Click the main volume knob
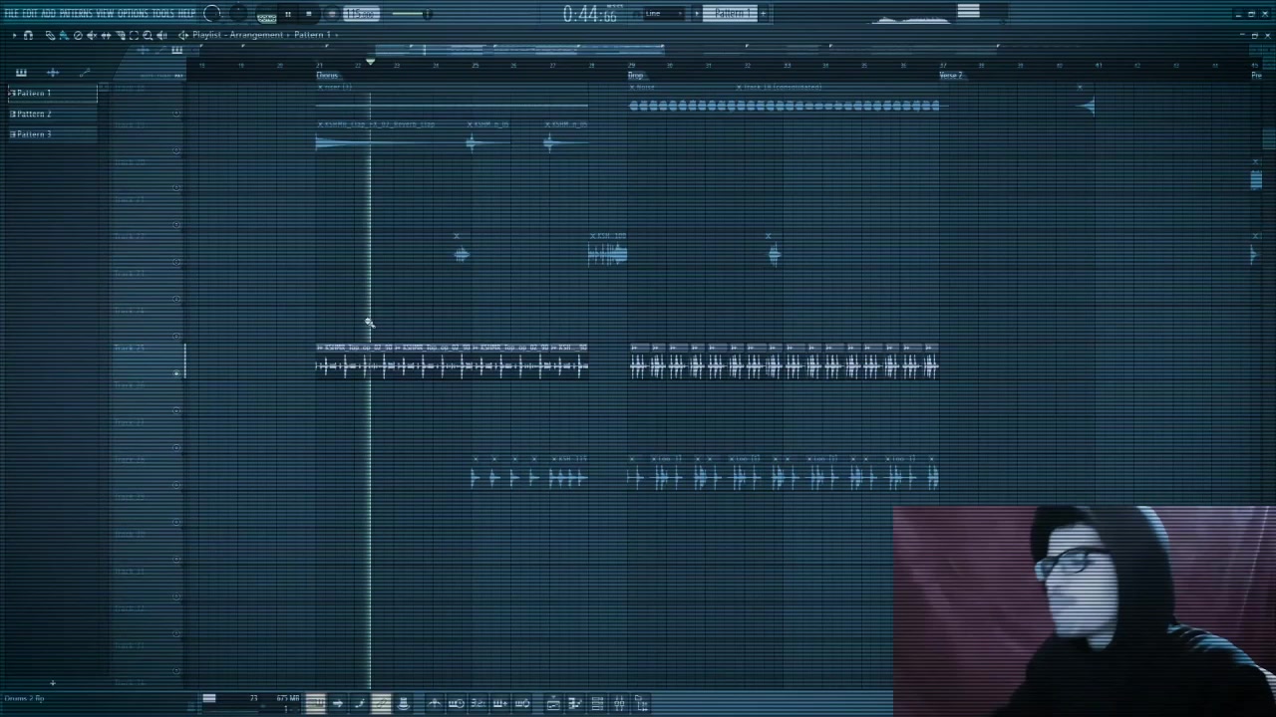The width and height of the screenshot is (1276, 717). 211,13
